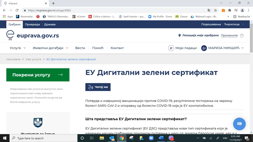
Task: Show hidden system tray icons
Action: (198, 138)
